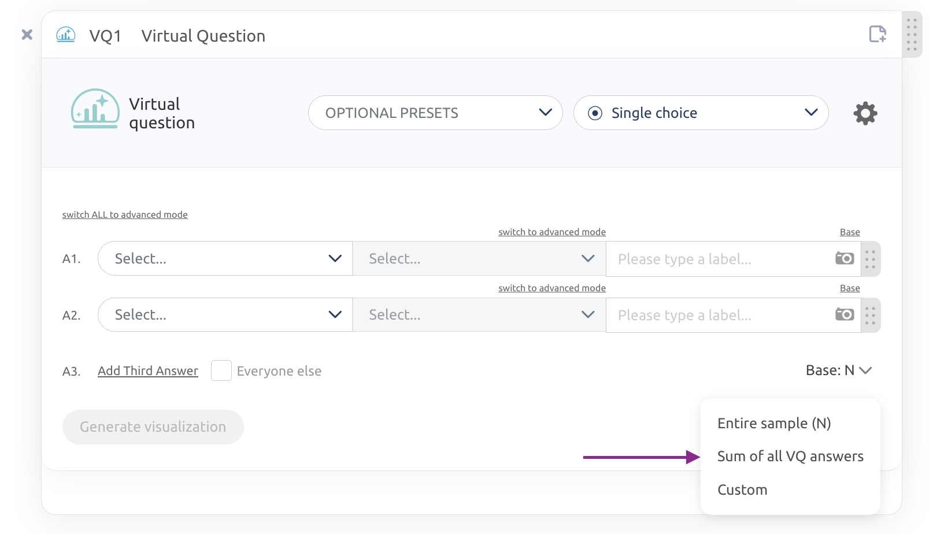Click the Virtual Question title text
This screenshot has width=933, height=534.
[x=203, y=36]
